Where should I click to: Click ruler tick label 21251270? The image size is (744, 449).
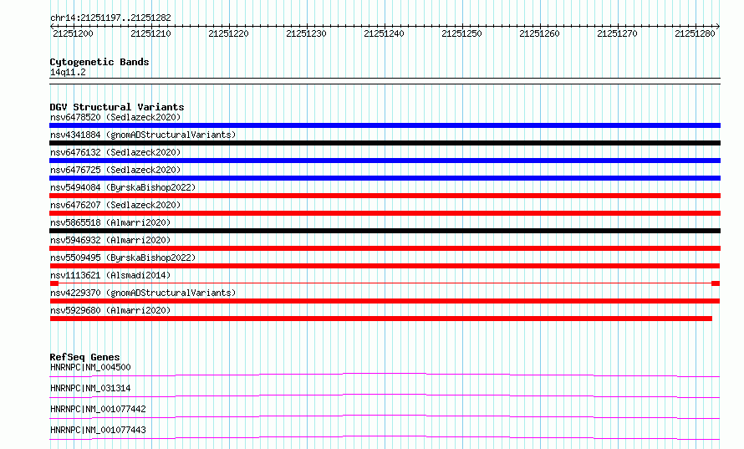[x=618, y=33]
